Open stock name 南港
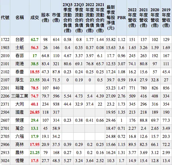This screenshot has height=165, width=172. tap(20, 64)
